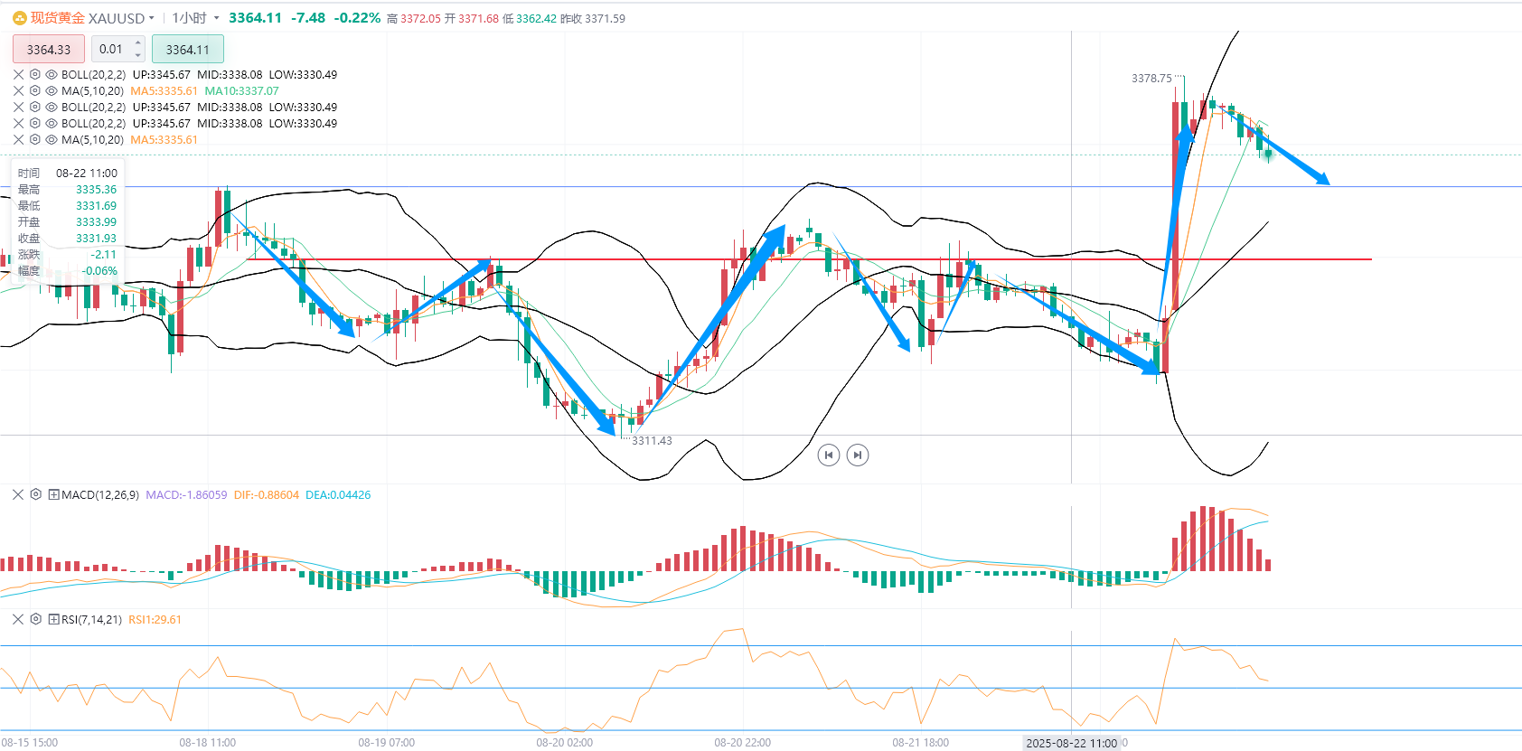Click the green buy price button 3364.11
The height and width of the screenshot is (751, 1522).
pos(187,50)
